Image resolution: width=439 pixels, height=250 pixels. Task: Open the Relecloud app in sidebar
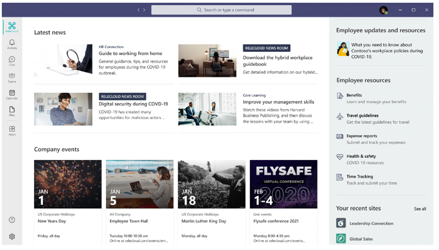pos(12,27)
